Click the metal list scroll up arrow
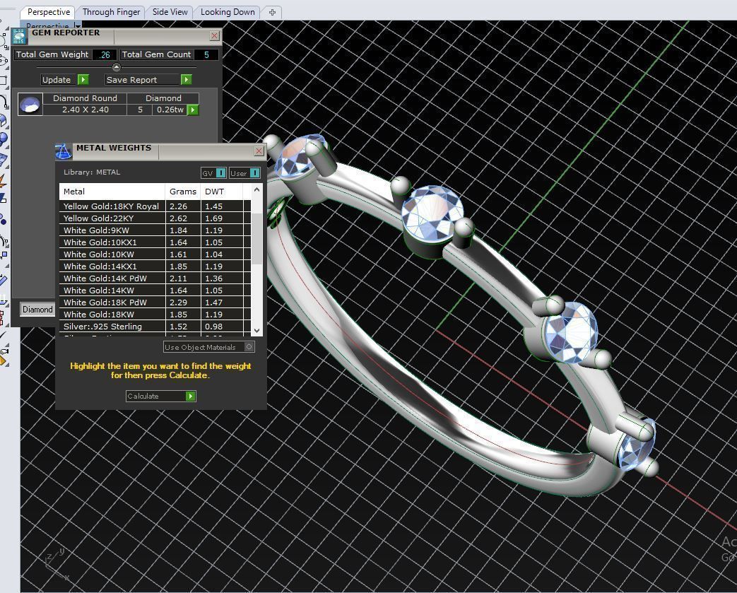Viewport: 737px width, 593px height. [x=257, y=189]
